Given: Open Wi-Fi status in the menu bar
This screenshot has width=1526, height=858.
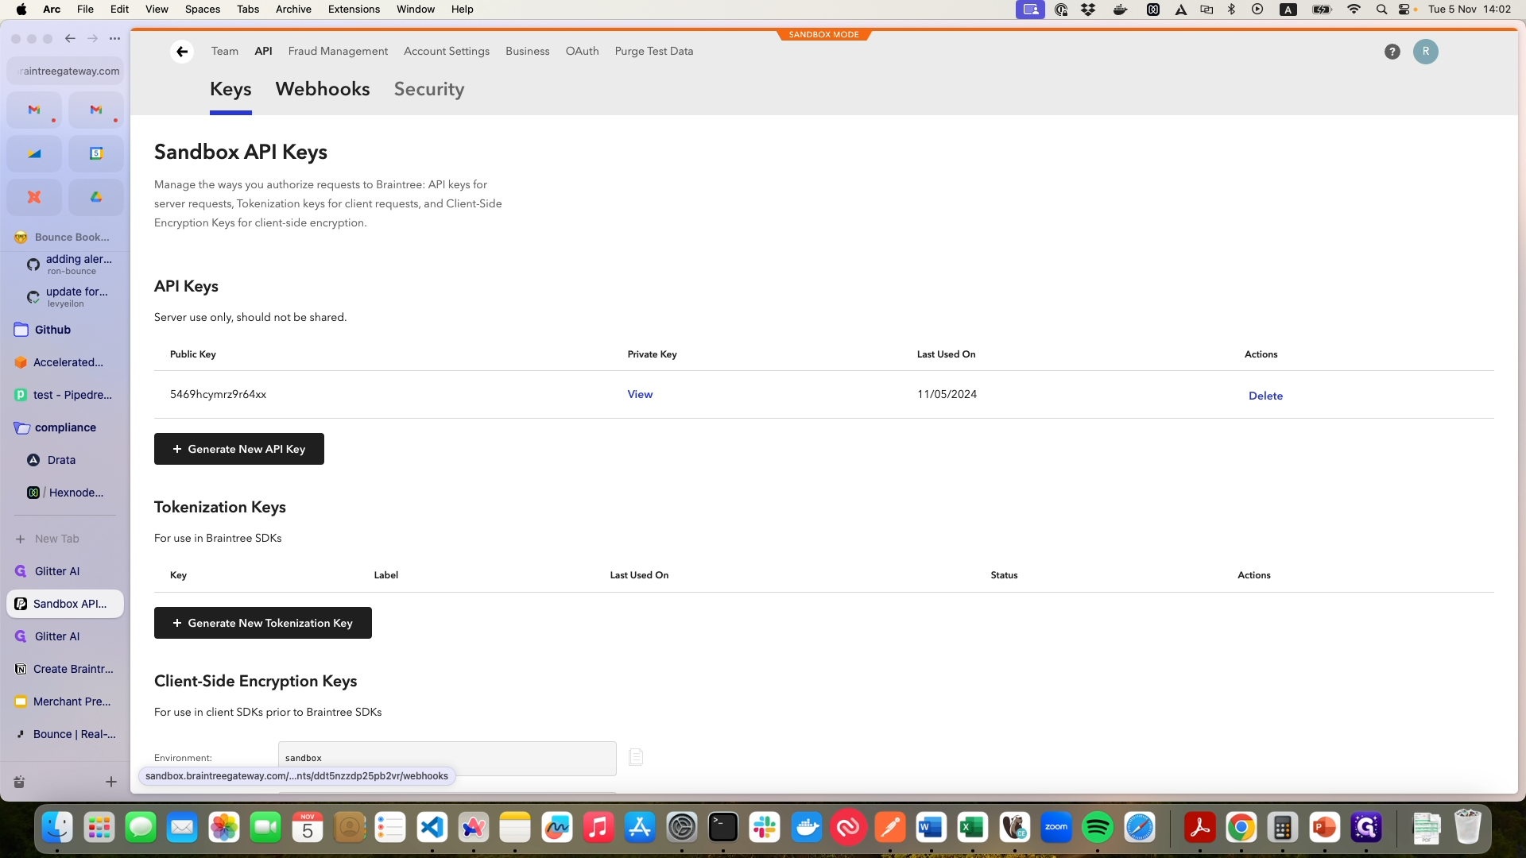Looking at the screenshot, I should [x=1354, y=10].
